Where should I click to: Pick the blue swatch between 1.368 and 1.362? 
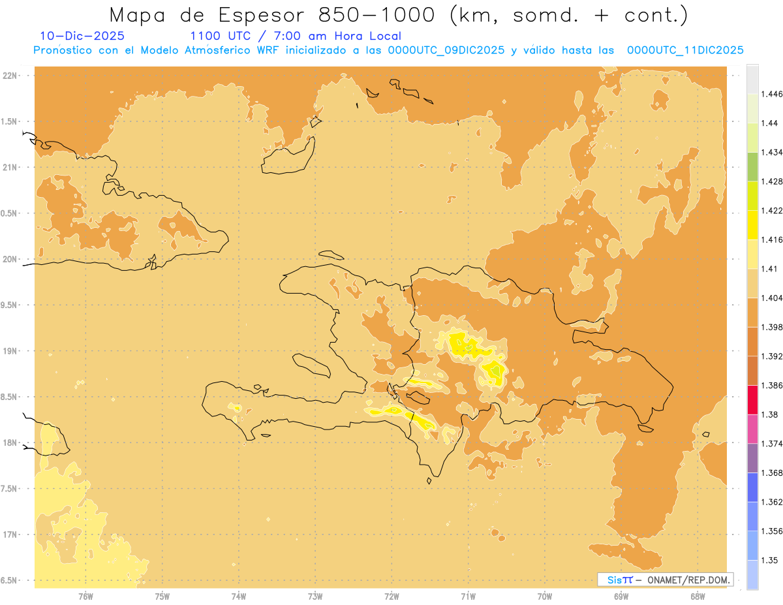[x=752, y=487]
